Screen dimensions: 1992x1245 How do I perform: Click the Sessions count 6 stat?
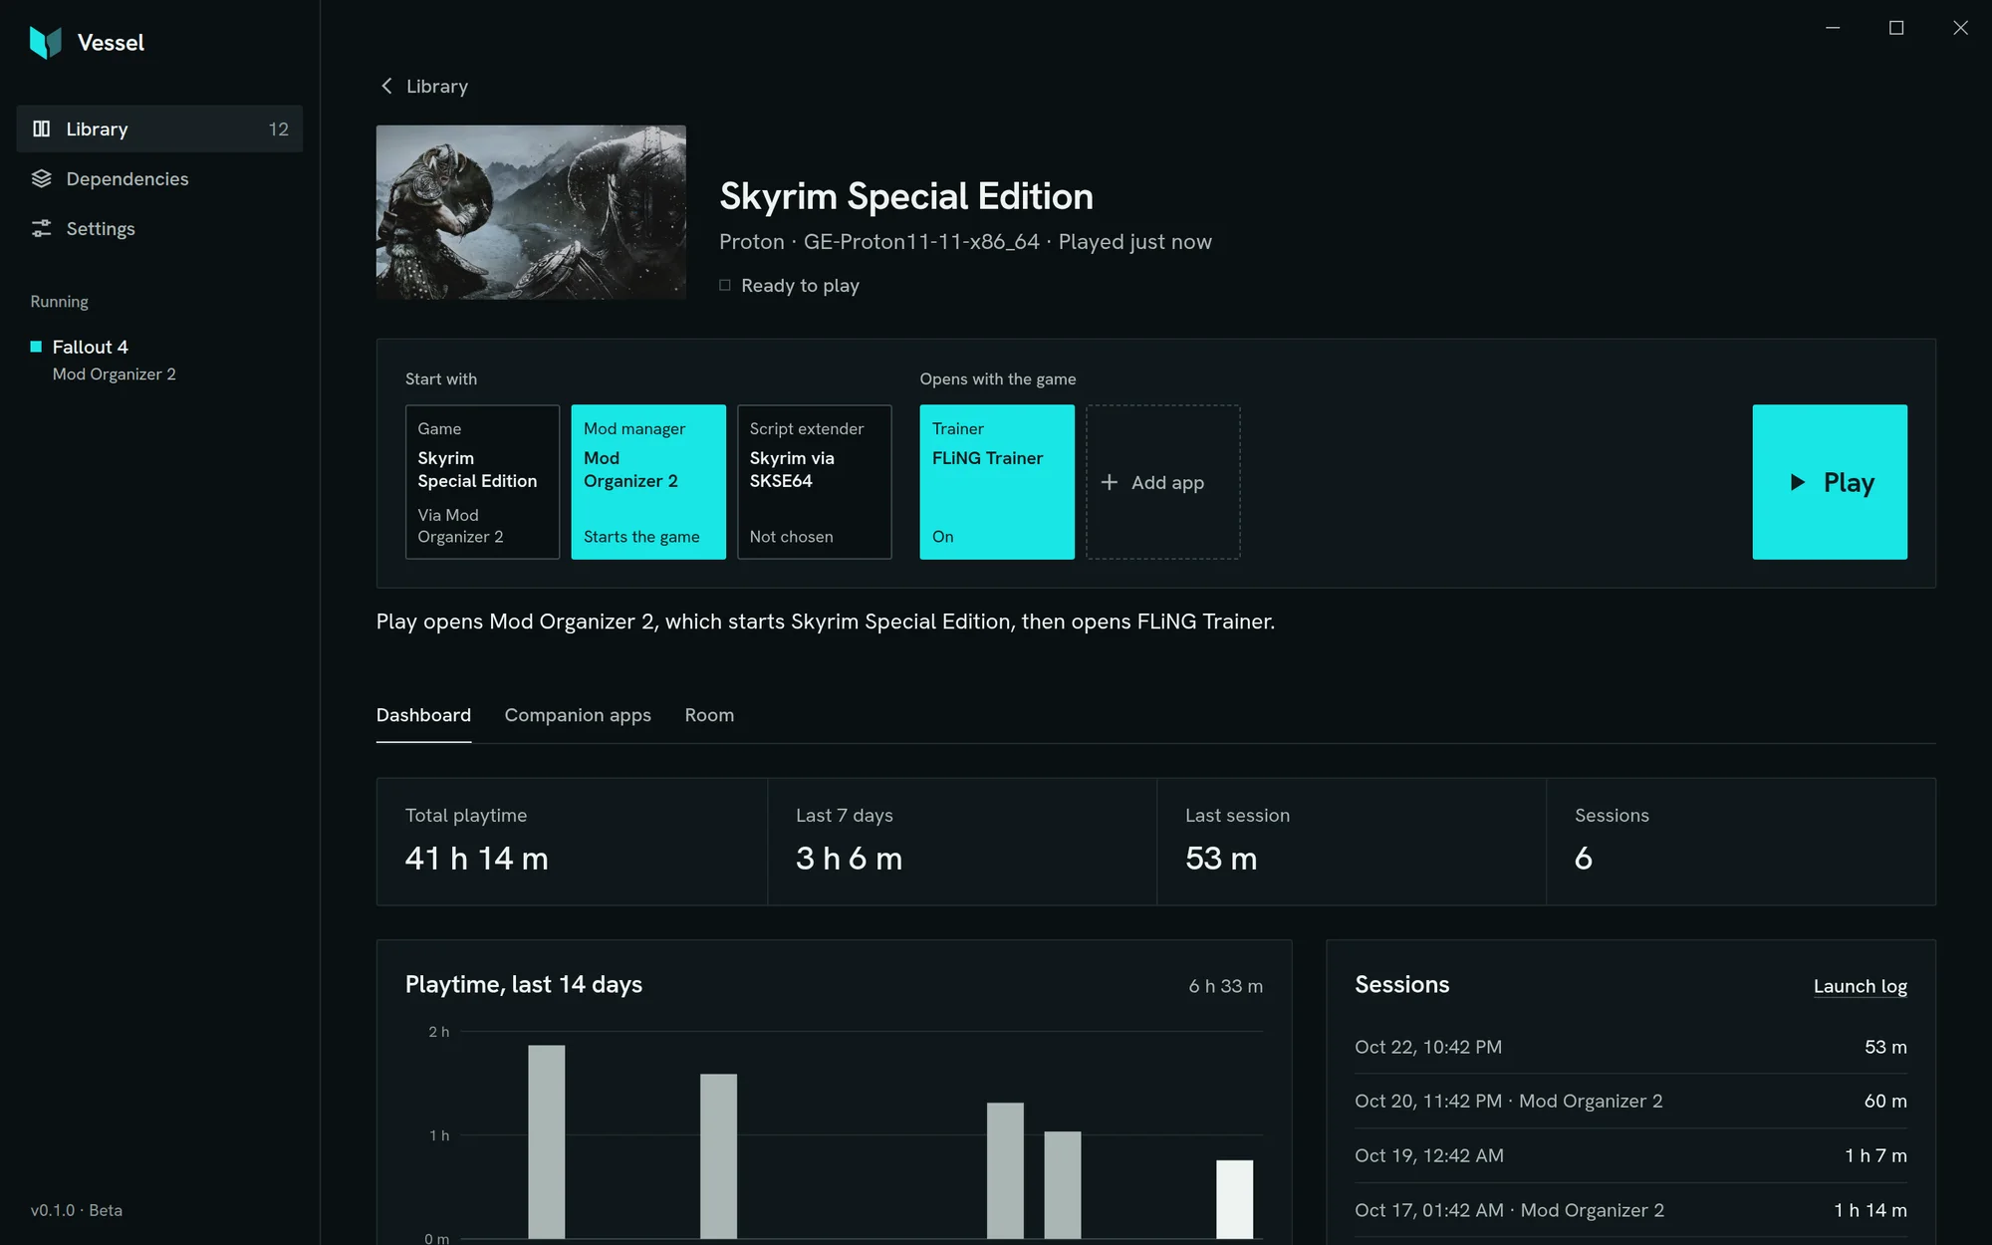click(1740, 842)
